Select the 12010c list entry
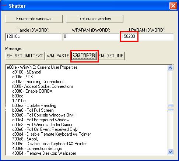The width and height of the screenshot is (179, 161). 20,101
